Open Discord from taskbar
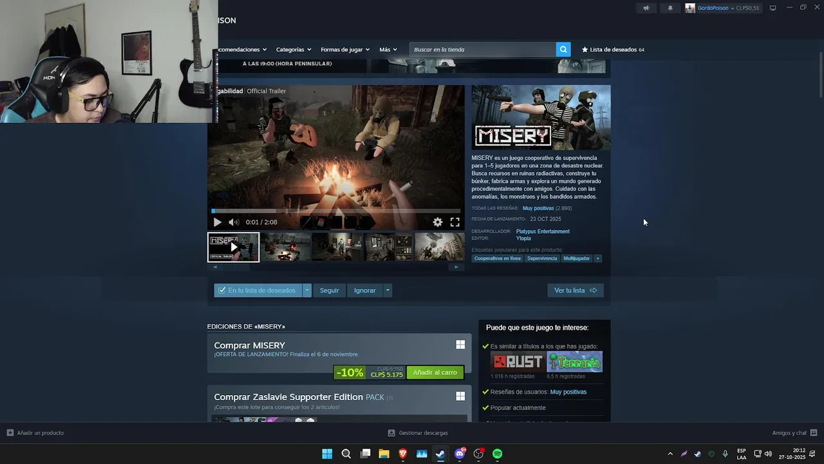824x464 pixels. tap(460, 454)
